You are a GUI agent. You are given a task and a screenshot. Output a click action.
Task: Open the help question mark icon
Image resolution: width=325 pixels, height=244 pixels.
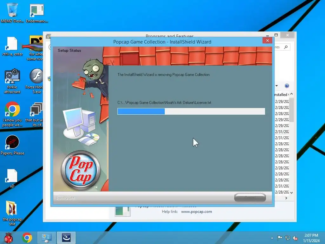287,86
